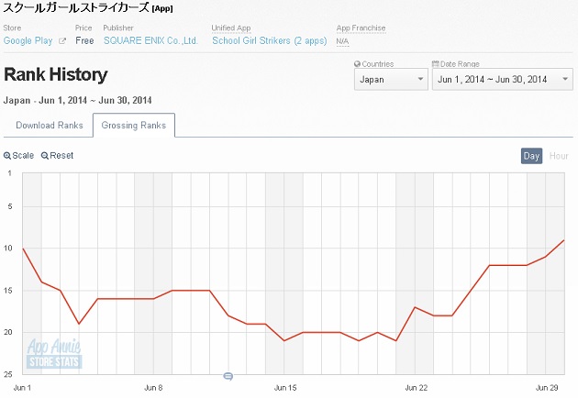Open SQUARE ENIX Co.,Ltd. publisher page
578x398 pixels.
150,41
